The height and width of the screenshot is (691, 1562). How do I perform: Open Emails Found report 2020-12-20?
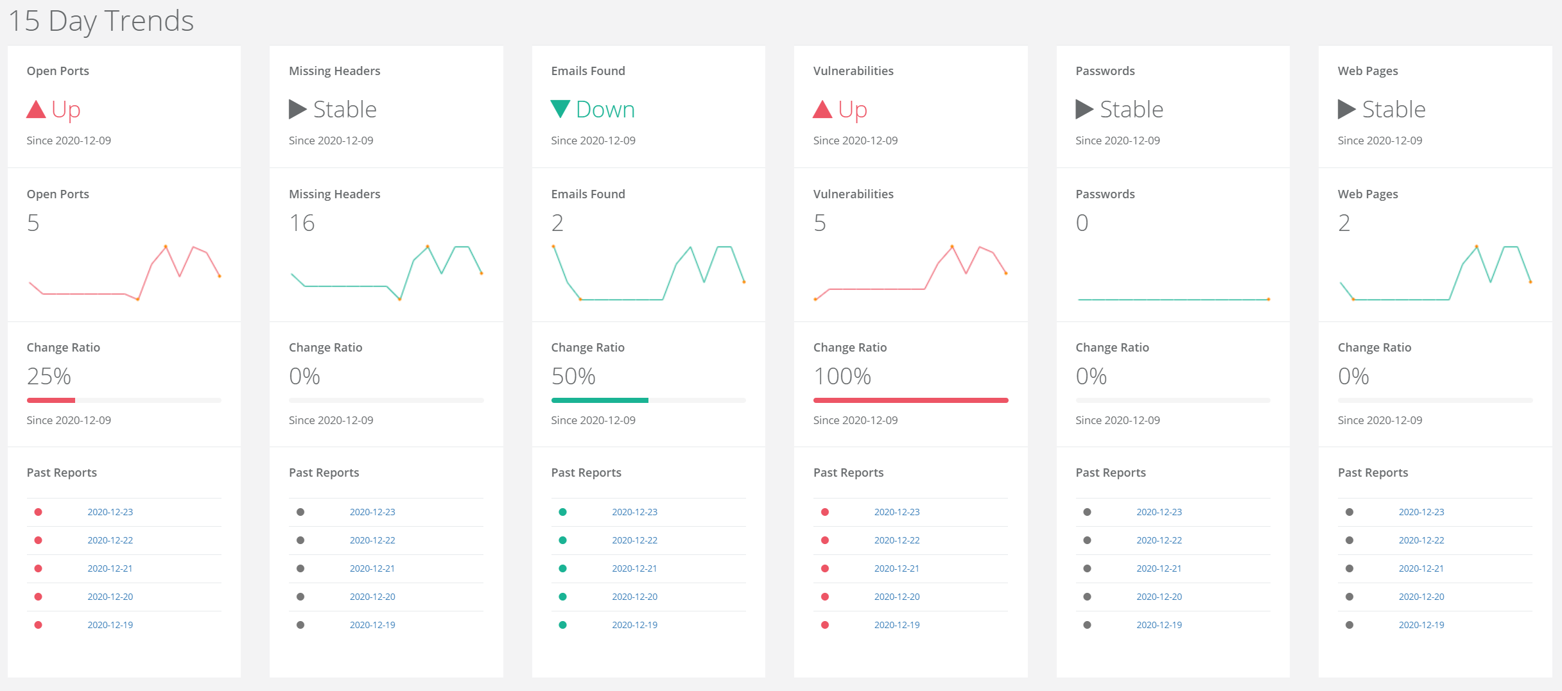(635, 597)
